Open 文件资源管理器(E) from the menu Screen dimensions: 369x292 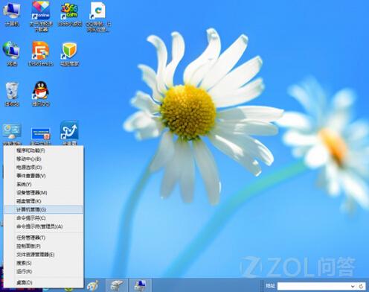pos(43,255)
